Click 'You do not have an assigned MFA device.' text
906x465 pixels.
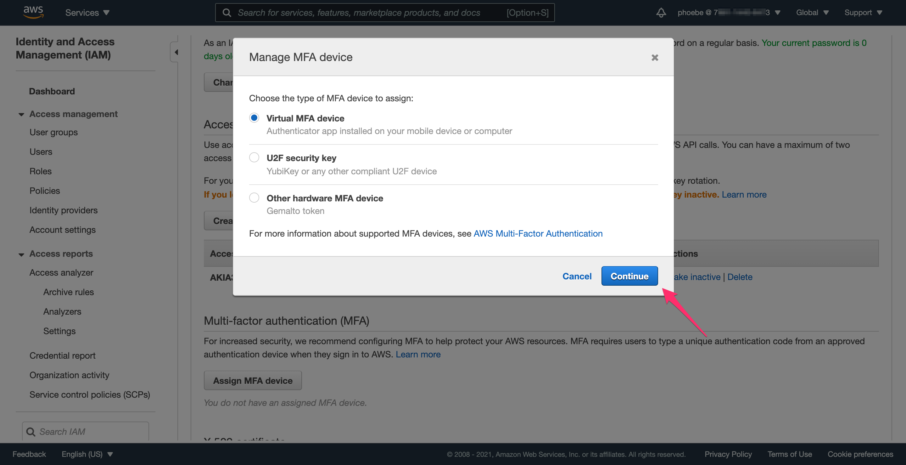point(285,403)
